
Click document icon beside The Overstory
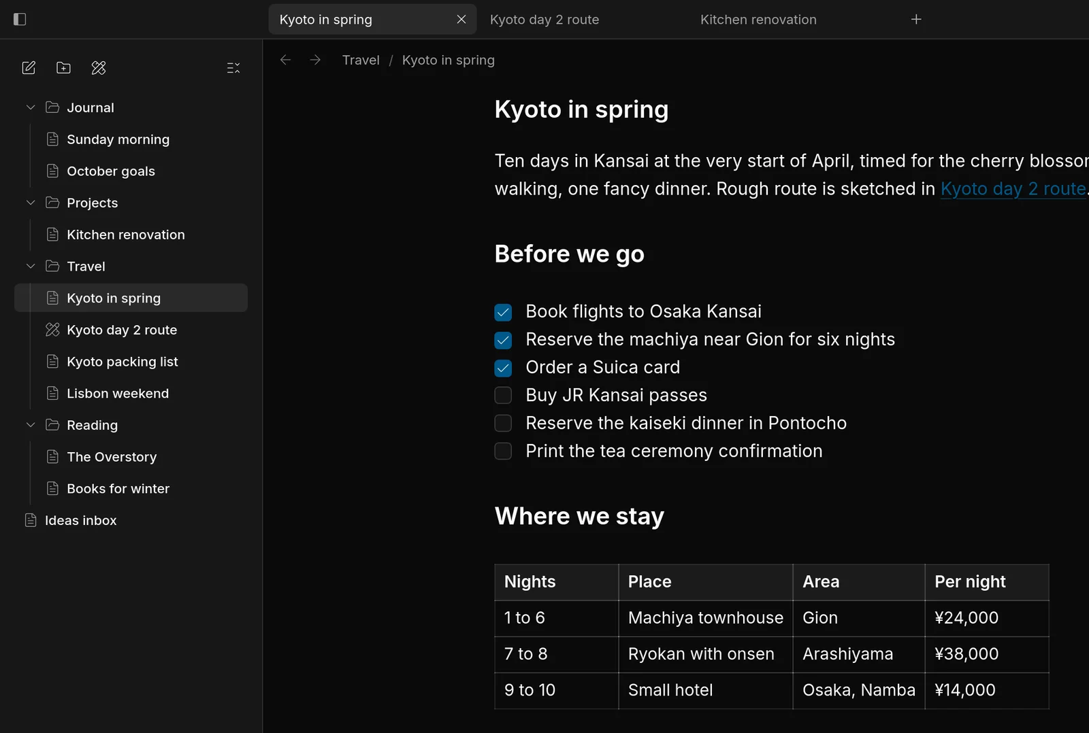[52, 456]
